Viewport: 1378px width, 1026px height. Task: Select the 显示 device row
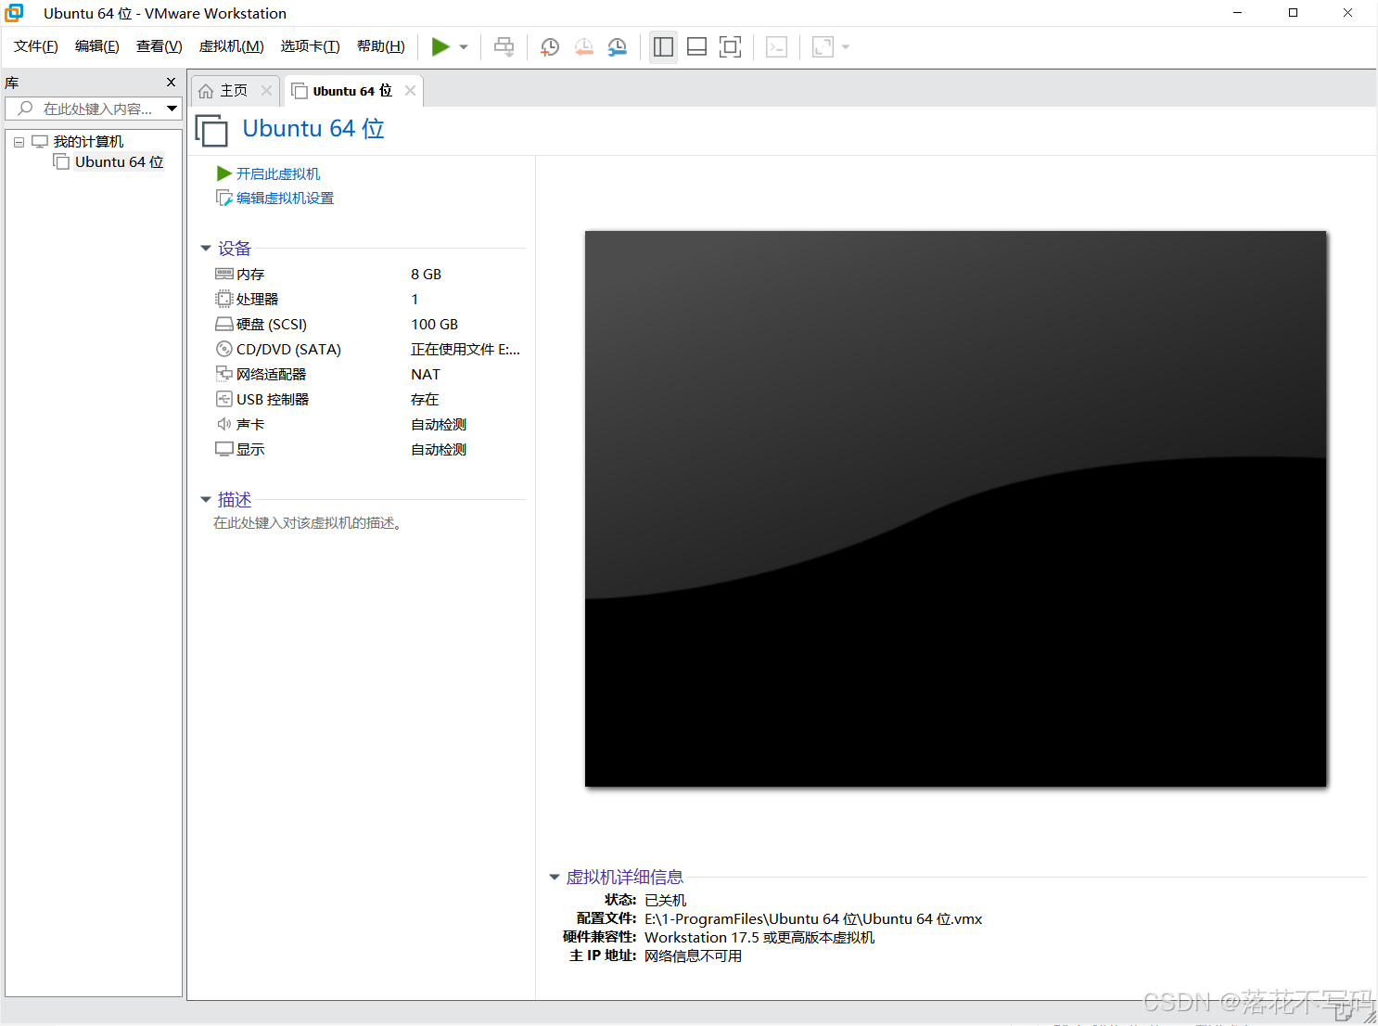click(370, 449)
